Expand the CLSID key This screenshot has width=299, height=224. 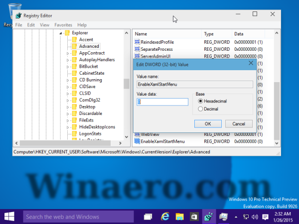[68, 94]
